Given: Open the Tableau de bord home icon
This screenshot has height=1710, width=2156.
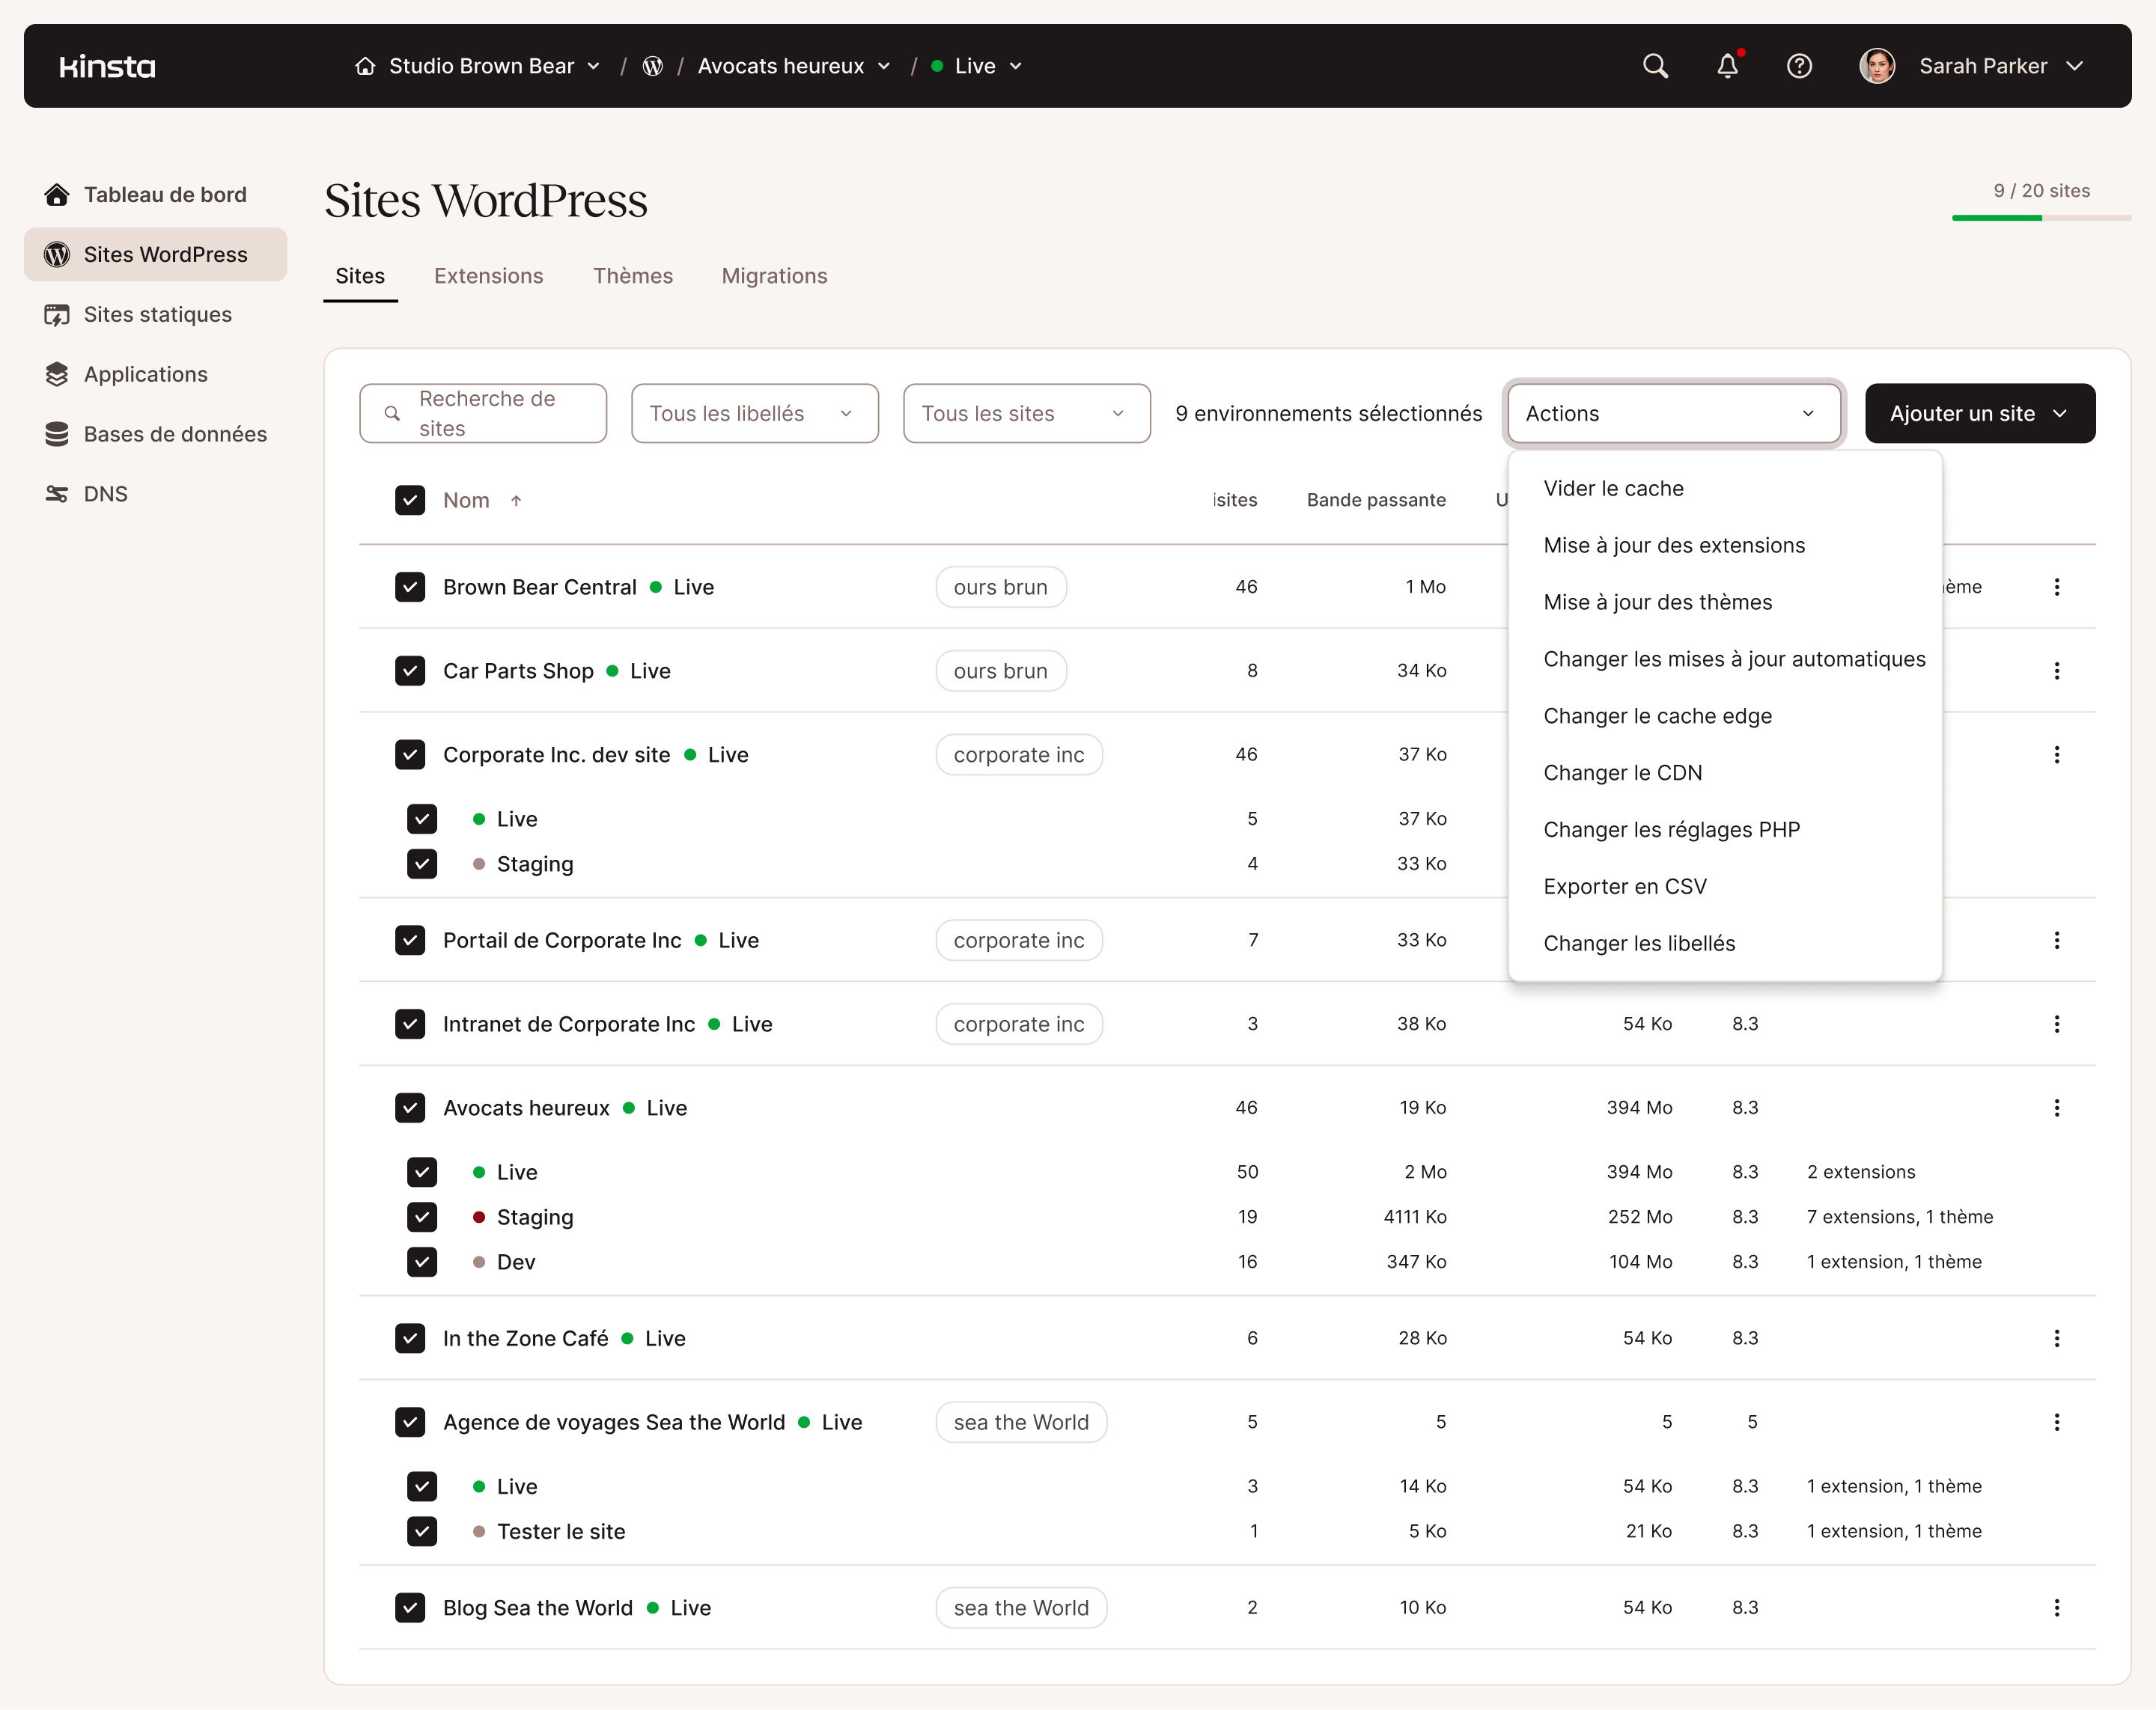Looking at the screenshot, I should pyautogui.click(x=57, y=195).
